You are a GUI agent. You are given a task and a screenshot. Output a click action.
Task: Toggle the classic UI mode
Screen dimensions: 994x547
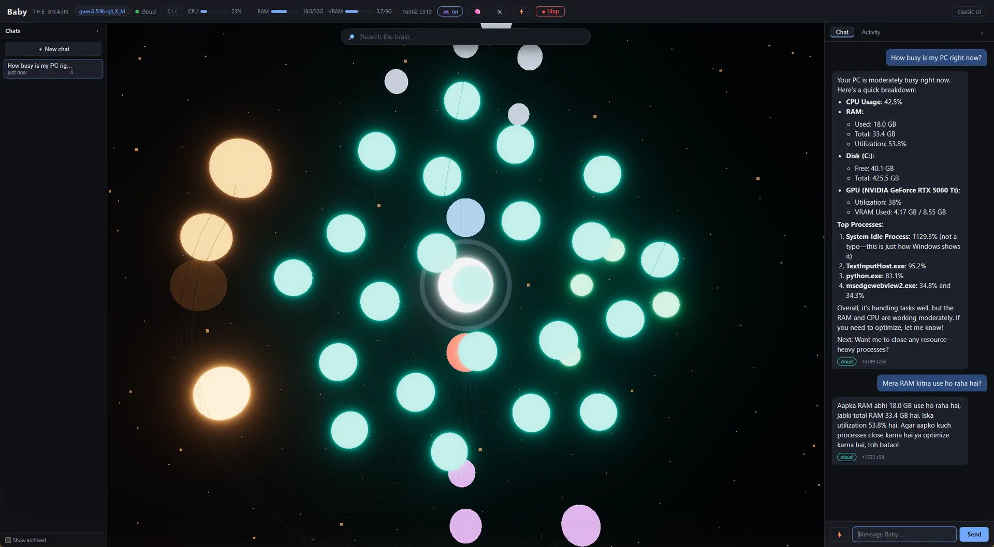[x=969, y=11]
